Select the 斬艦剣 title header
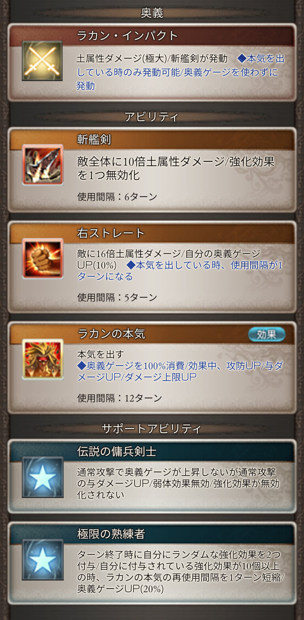This screenshot has height=620, width=304. click(152, 139)
